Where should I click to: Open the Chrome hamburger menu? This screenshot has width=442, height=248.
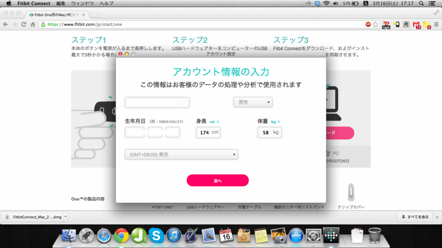pos(436,24)
